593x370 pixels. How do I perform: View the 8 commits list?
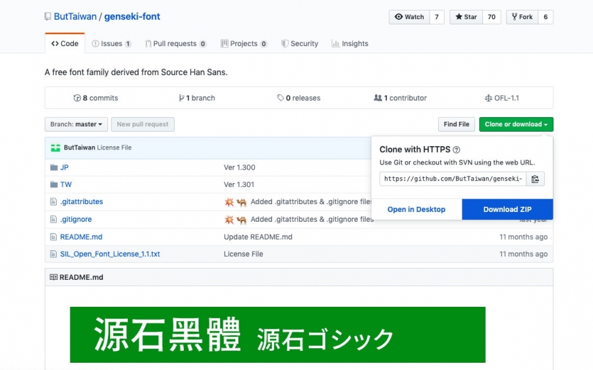point(96,98)
